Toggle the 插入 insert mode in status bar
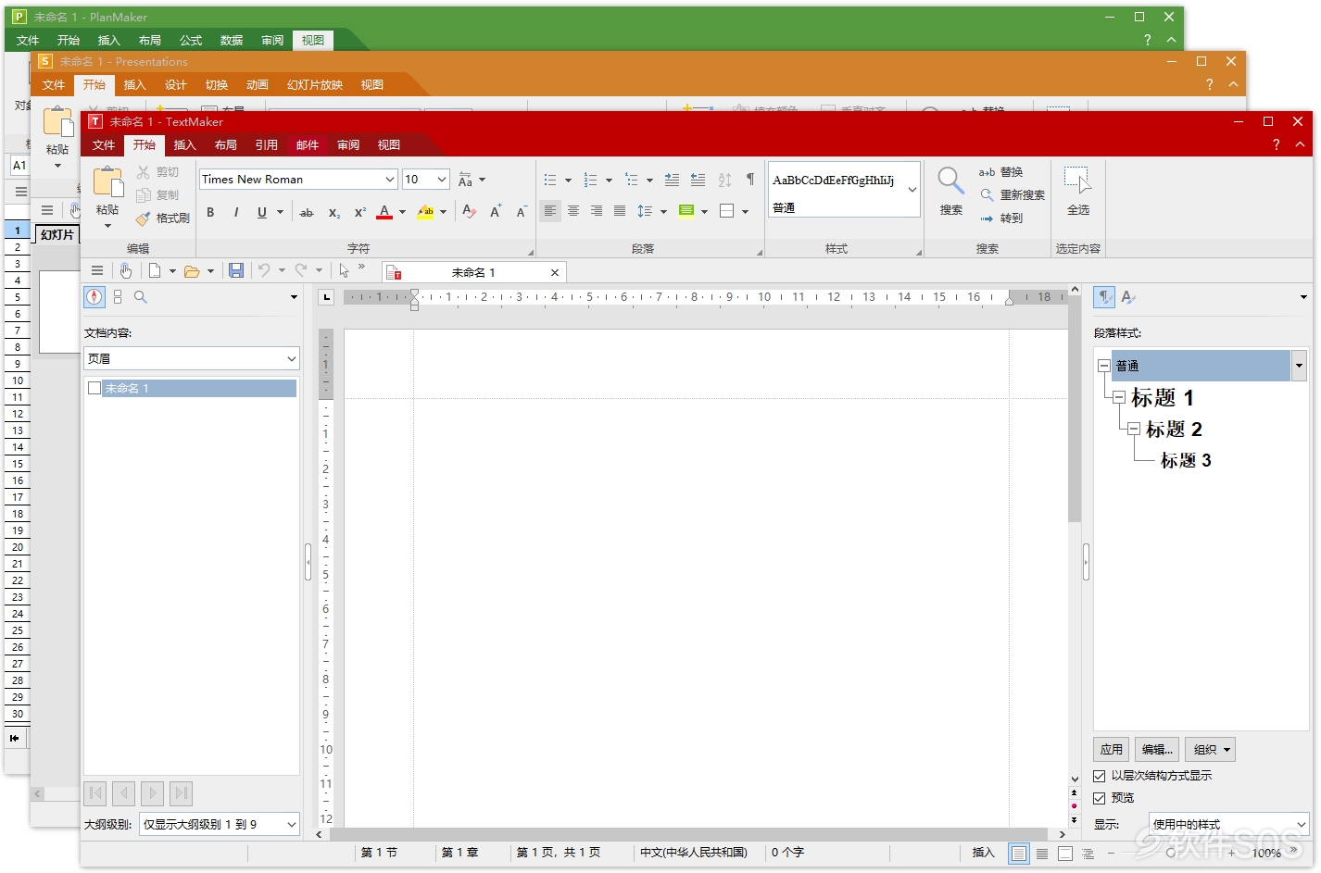This screenshot has width=1321, height=873. pyautogui.click(x=983, y=853)
